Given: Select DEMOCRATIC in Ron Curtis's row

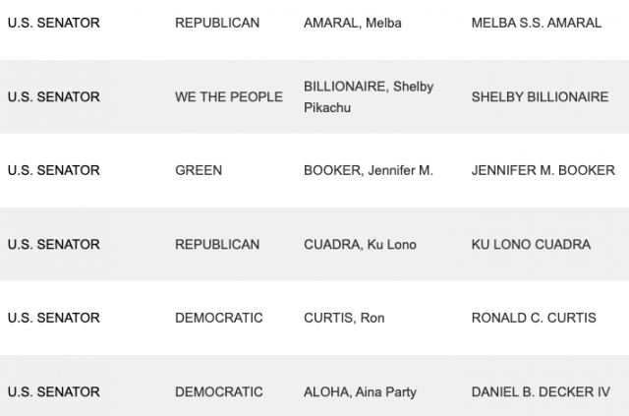Looking at the screenshot, I should coord(219,318).
